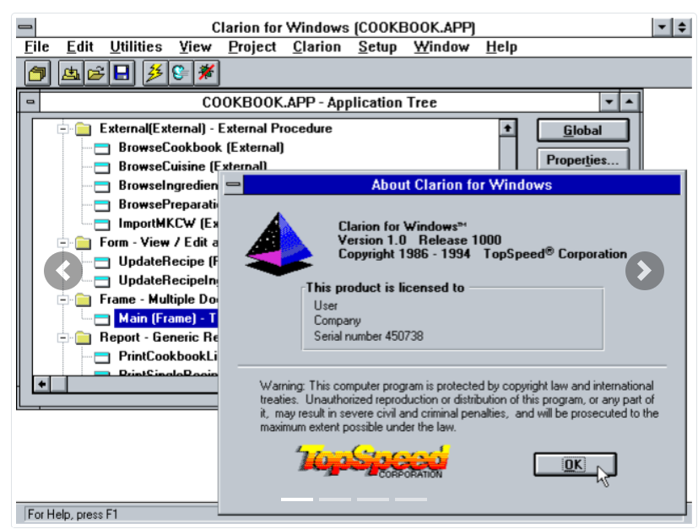The image size is (698, 529).
Task: Go to previous slide with left chevron
Action: click(63, 271)
